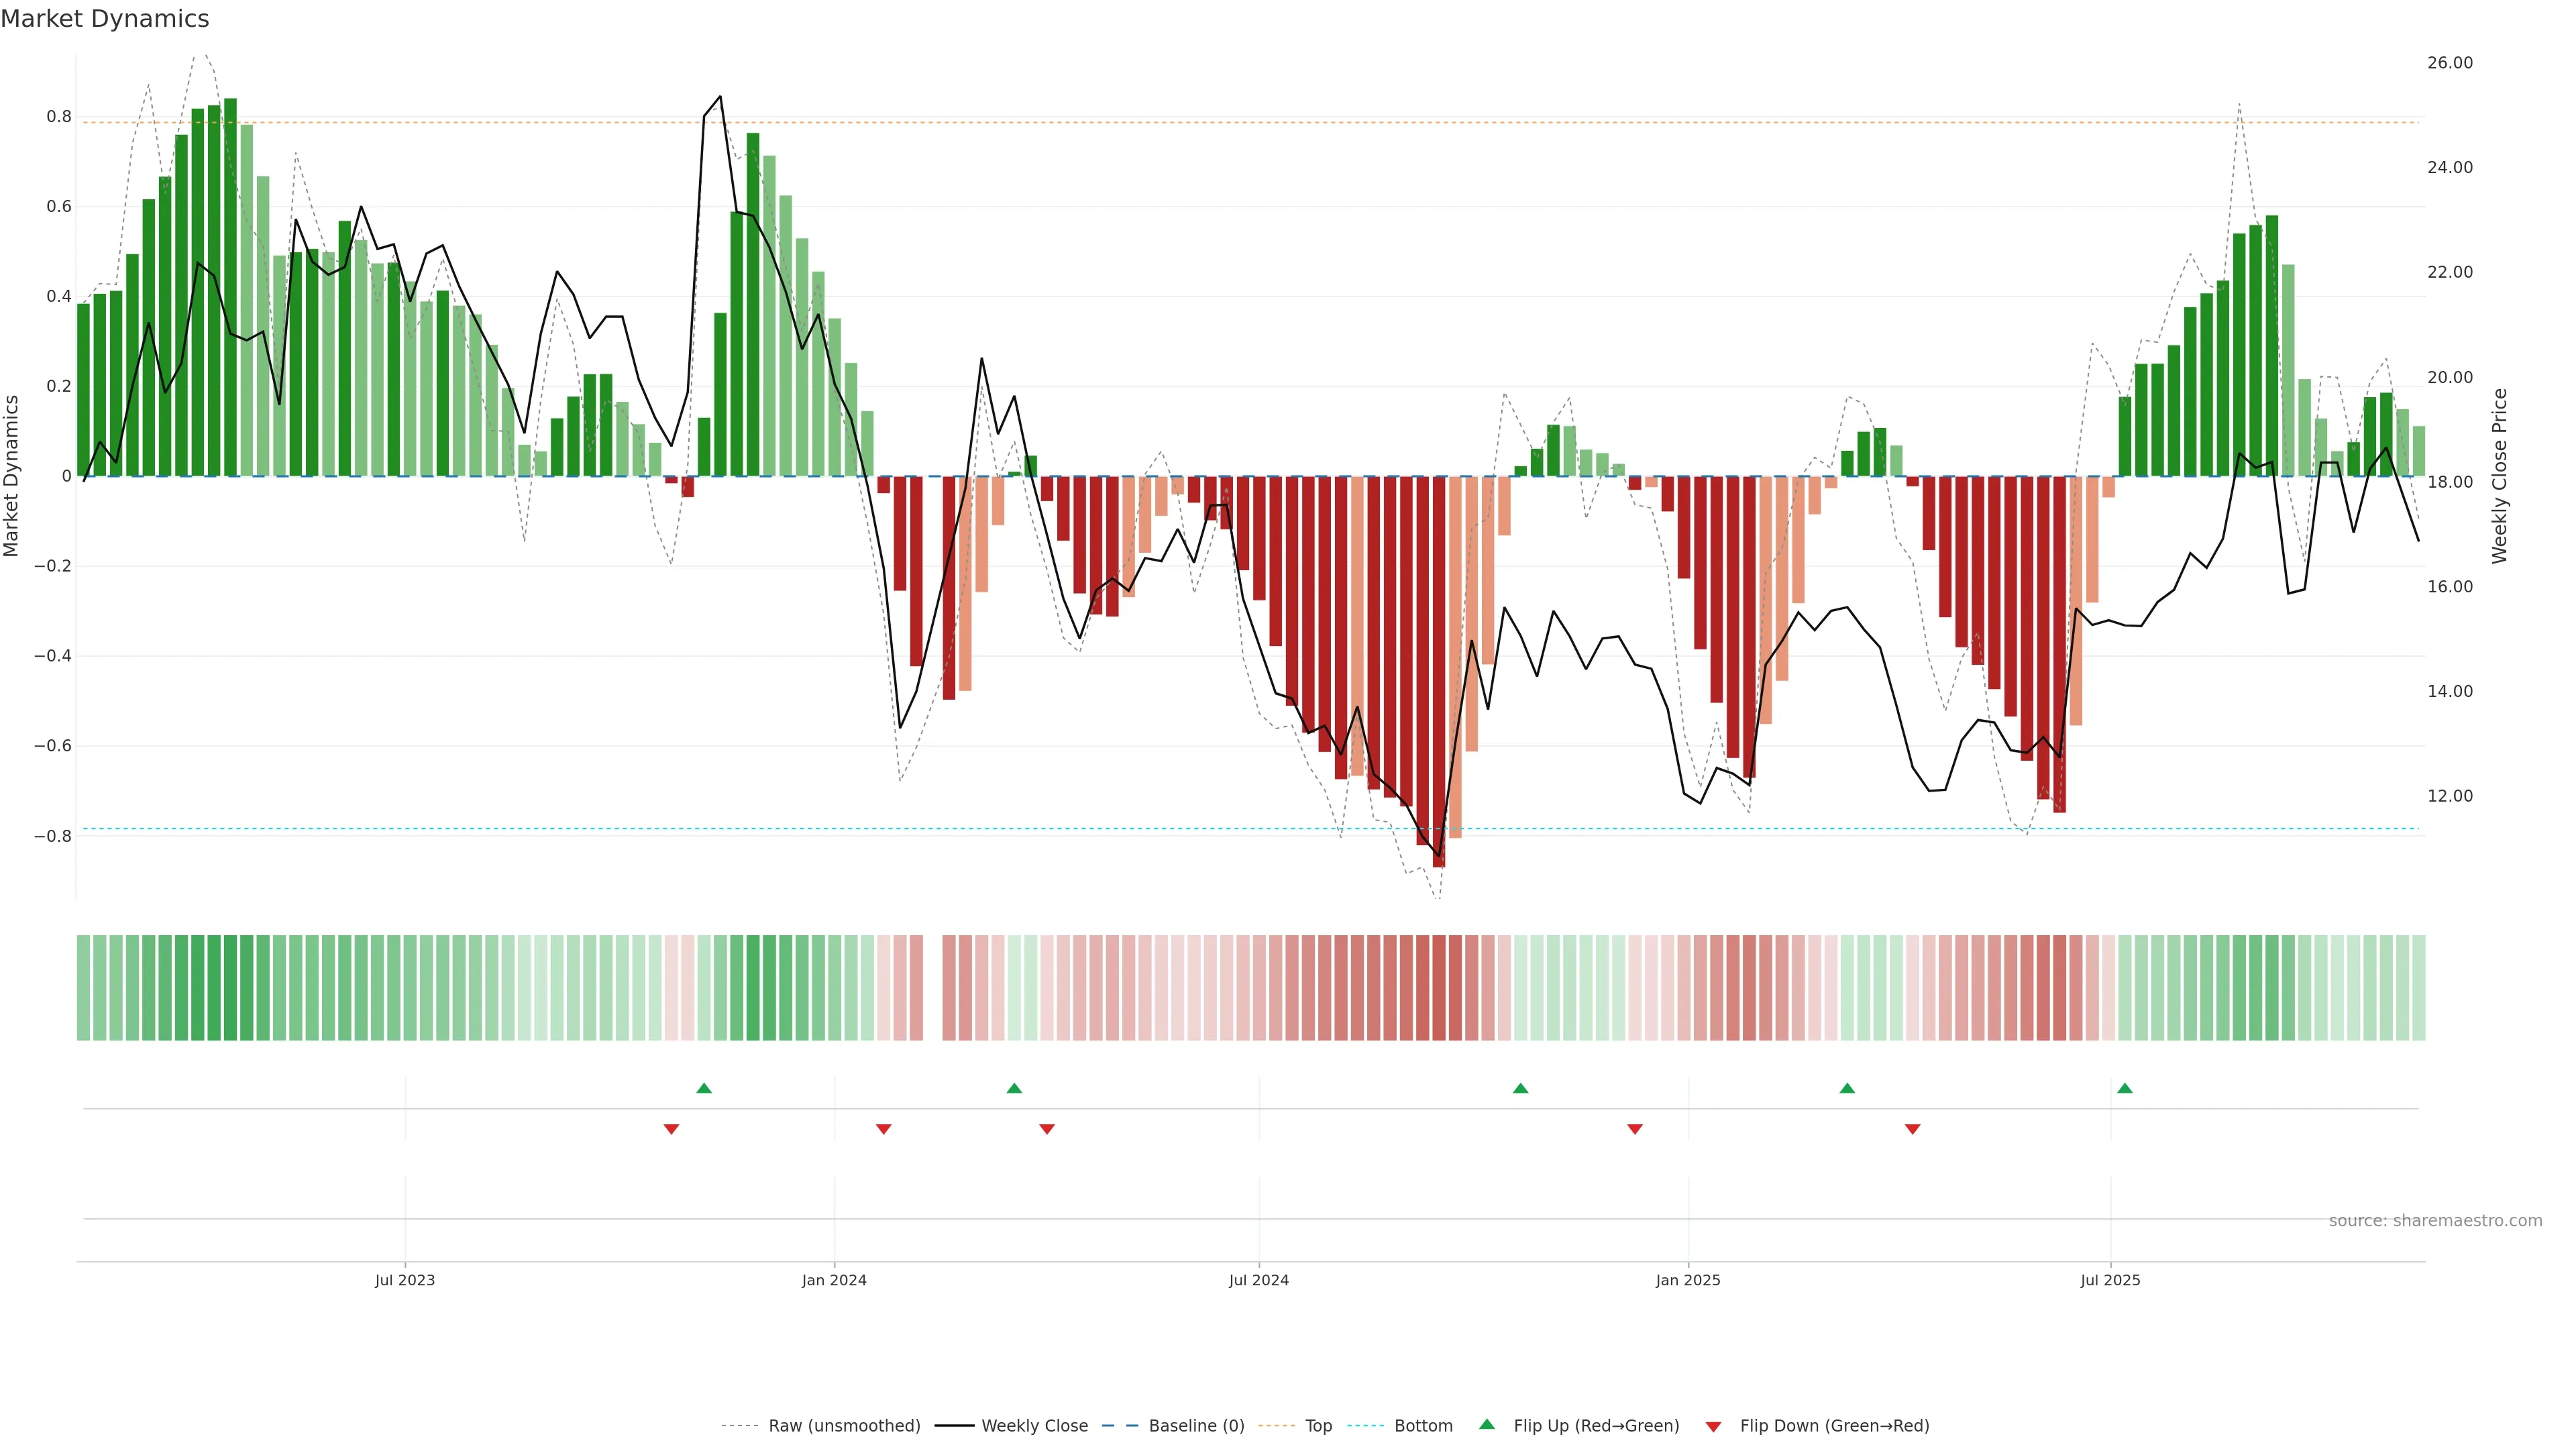Click the source: sharemaestro.com text
This screenshot has width=2576, height=1449.
[2435, 1220]
